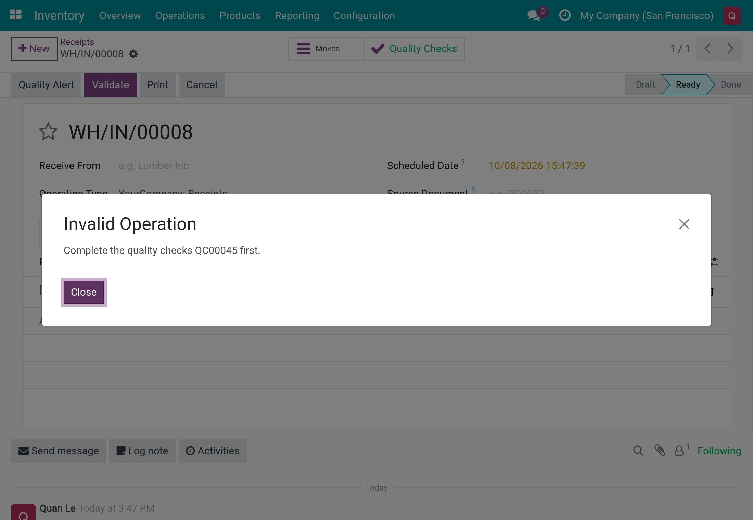Open the gear actions menu beside WH/IN/00008
Viewport: 753px width, 520px height.
point(133,54)
